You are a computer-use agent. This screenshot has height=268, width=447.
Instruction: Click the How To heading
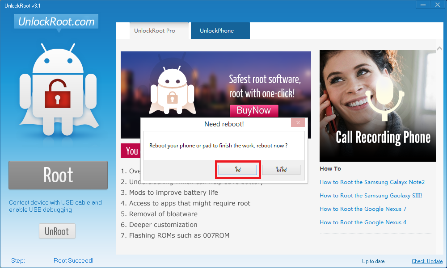[x=330, y=168]
